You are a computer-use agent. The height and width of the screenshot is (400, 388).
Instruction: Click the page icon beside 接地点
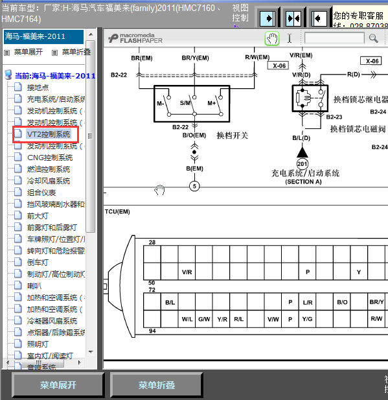click(18, 87)
